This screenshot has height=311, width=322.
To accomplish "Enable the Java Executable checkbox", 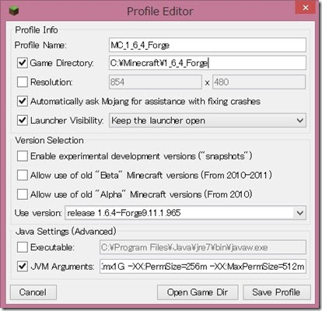I will pos(23,247).
